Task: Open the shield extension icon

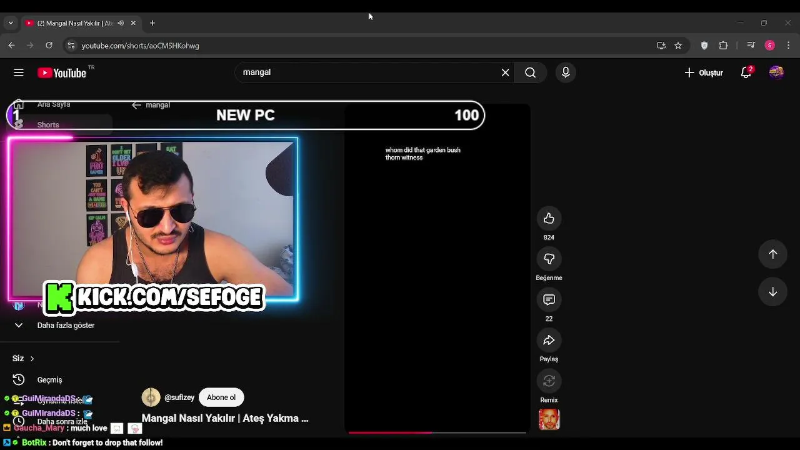Action: [704, 45]
